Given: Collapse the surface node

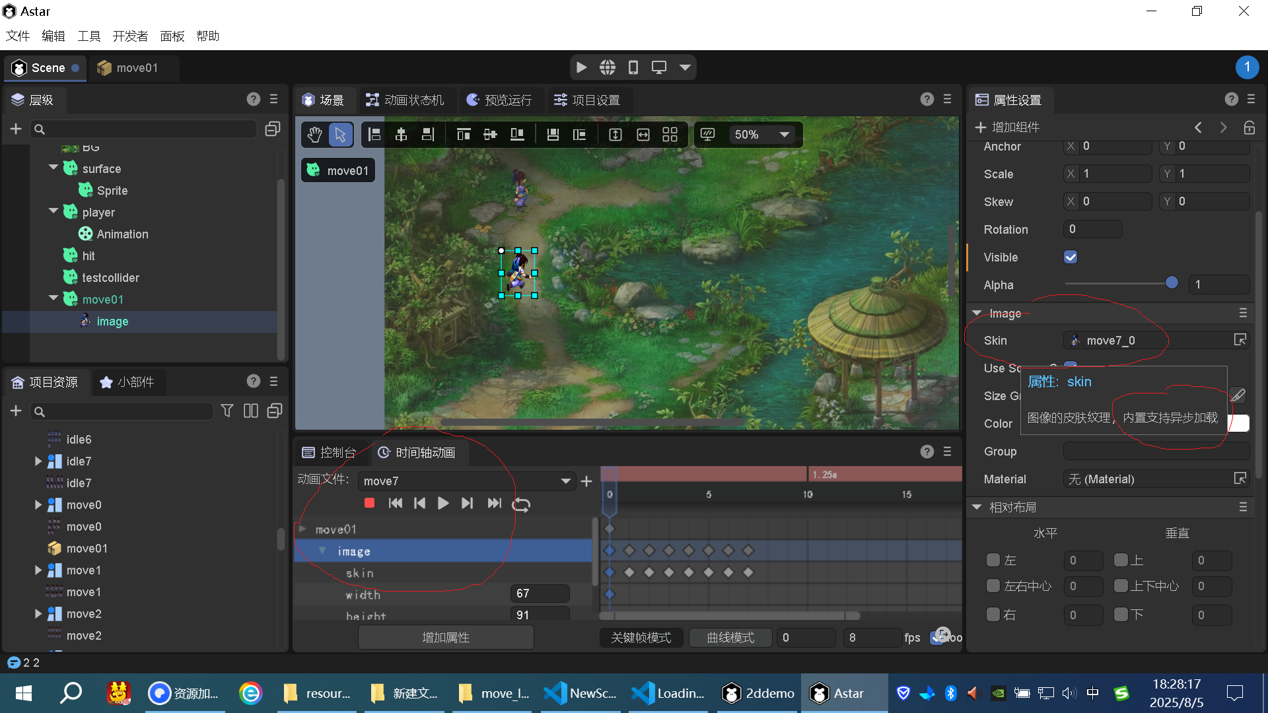Looking at the screenshot, I should point(53,168).
